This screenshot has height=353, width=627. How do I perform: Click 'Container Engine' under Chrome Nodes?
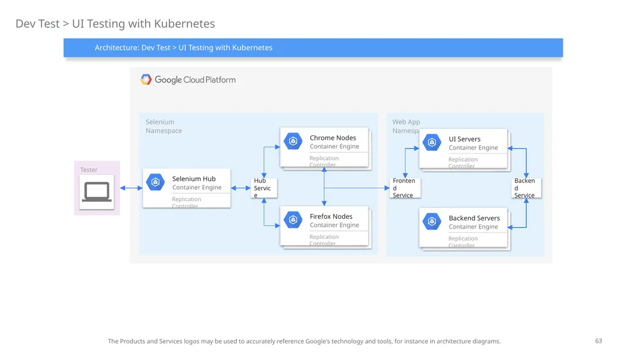coord(334,146)
